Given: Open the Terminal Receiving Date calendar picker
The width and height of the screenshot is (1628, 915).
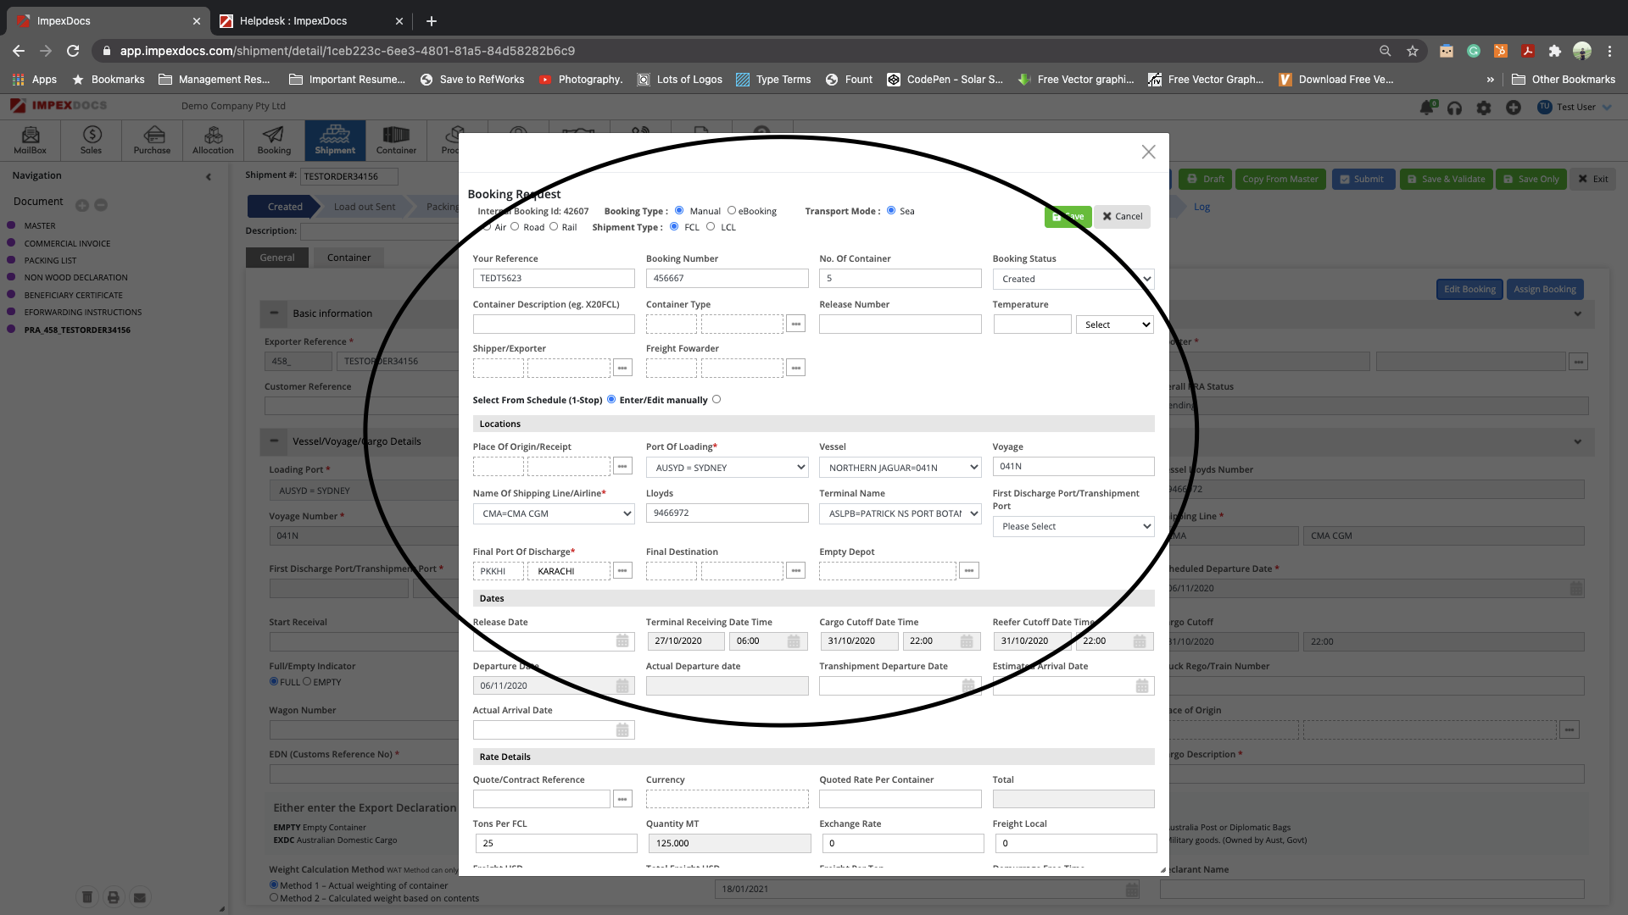Looking at the screenshot, I should (x=794, y=641).
